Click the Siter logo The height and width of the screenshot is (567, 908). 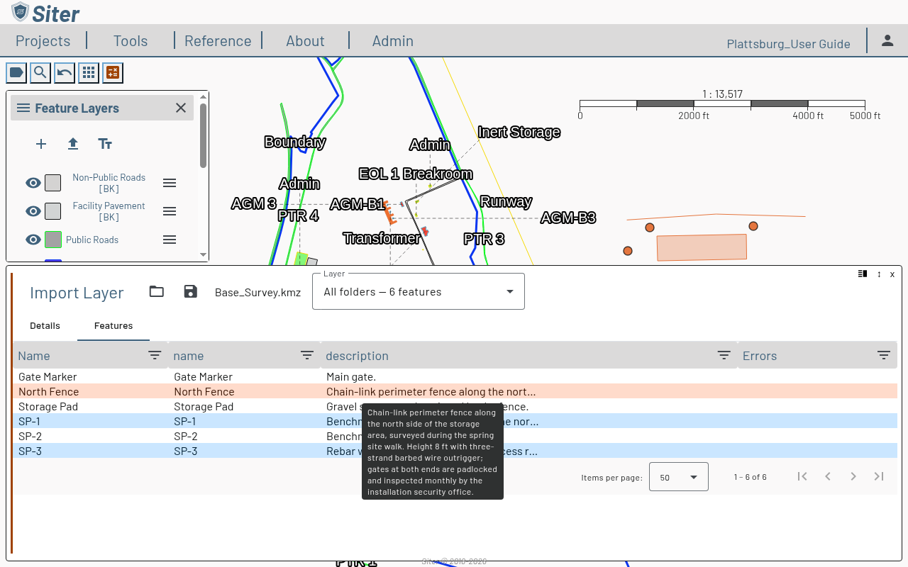[x=46, y=12]
